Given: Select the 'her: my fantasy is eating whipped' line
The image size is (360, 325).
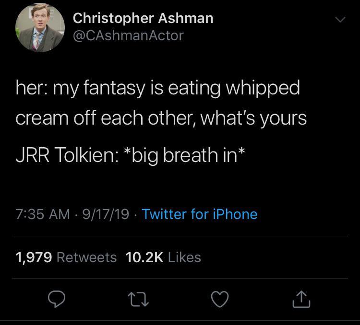Looking at the screenshot, I should pyautogui.click(x=158, y=88).
